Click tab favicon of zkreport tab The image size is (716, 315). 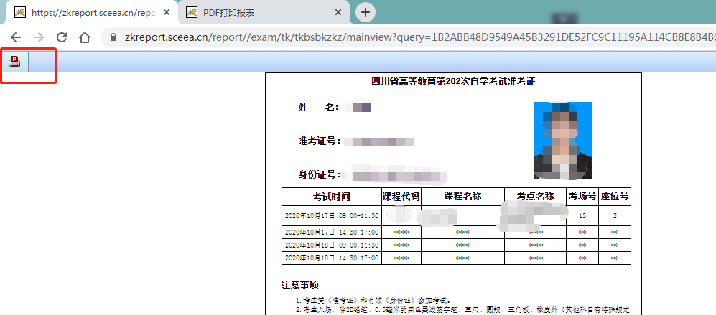20,12
